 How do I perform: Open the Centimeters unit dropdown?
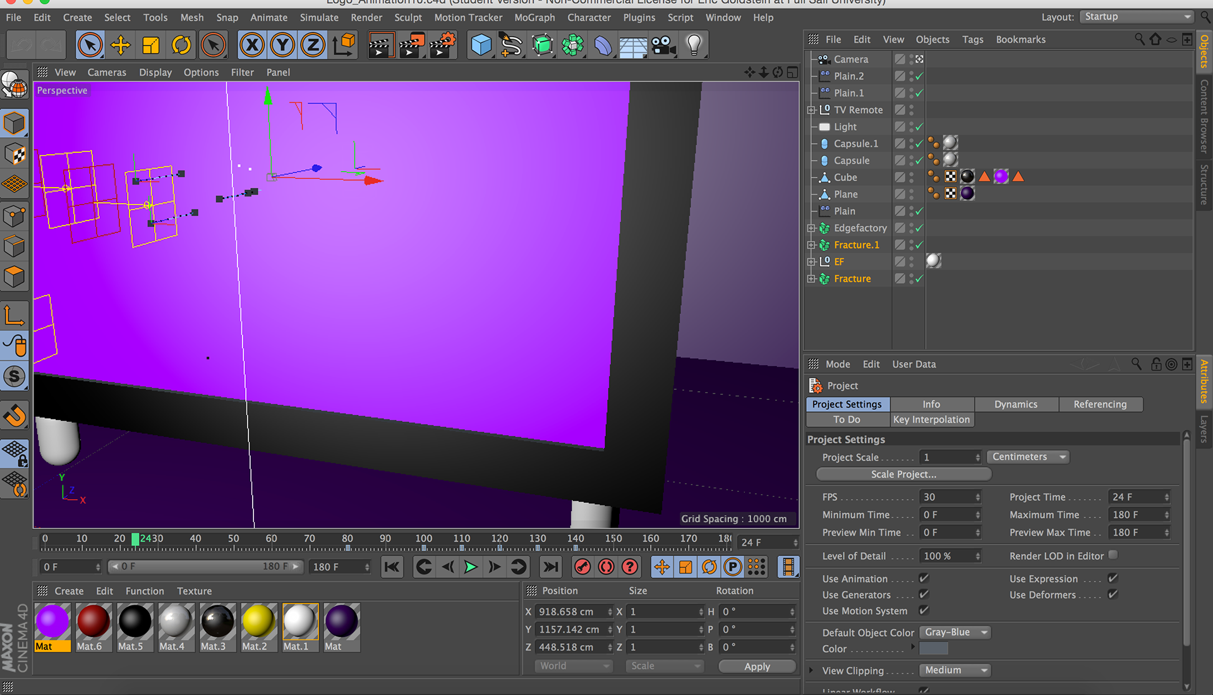pos(1027,457)
